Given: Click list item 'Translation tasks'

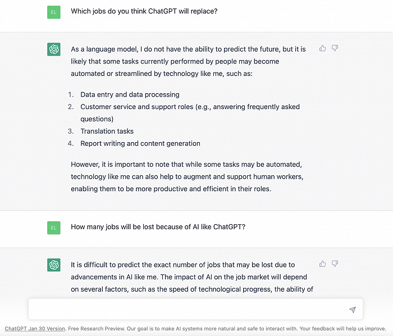Looking at the screenshot, I should pyautogui.click(x=107, y=131).
